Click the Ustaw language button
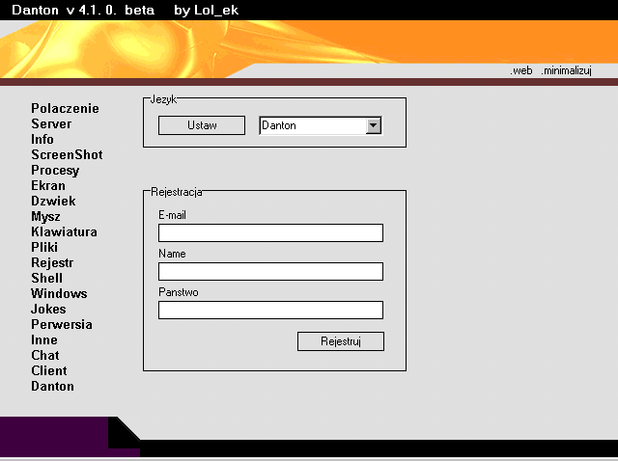618x461 pixels. pyautogui.click(x=202, y=125)
